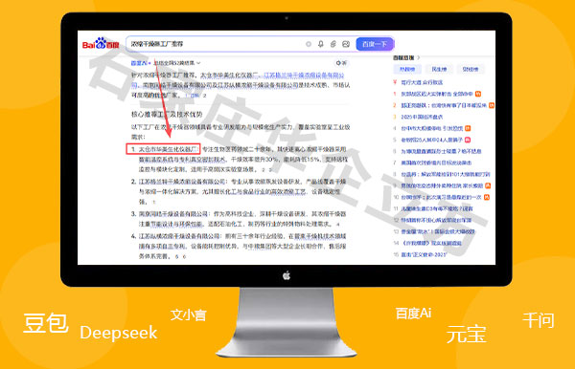575x369 pixels.
Task: Click the microphone voice search icon
Action: tap(320, 44)
